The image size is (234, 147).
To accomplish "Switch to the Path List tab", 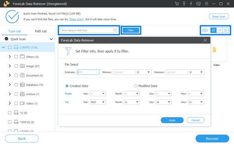I will pos(41,31).
